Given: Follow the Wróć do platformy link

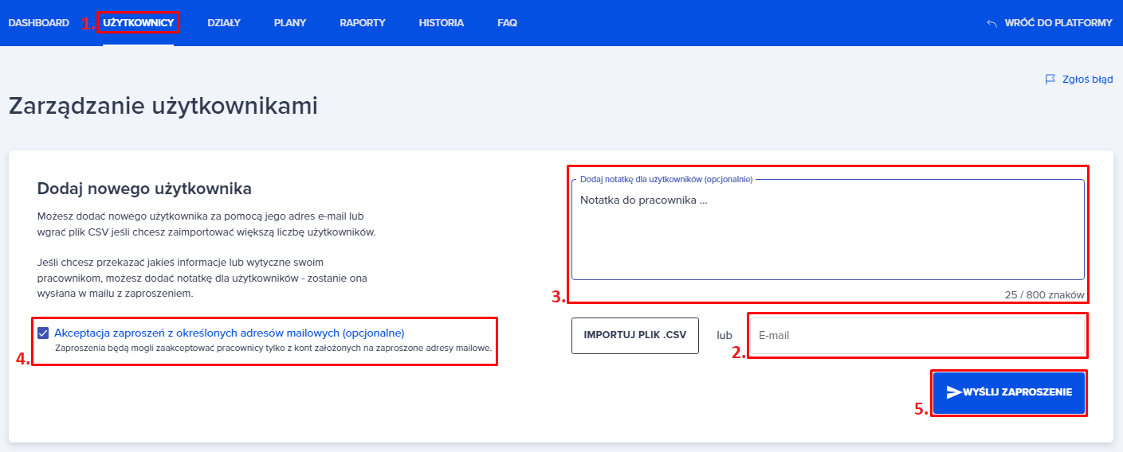Looking at the screenshot, I should [1058, 23].
